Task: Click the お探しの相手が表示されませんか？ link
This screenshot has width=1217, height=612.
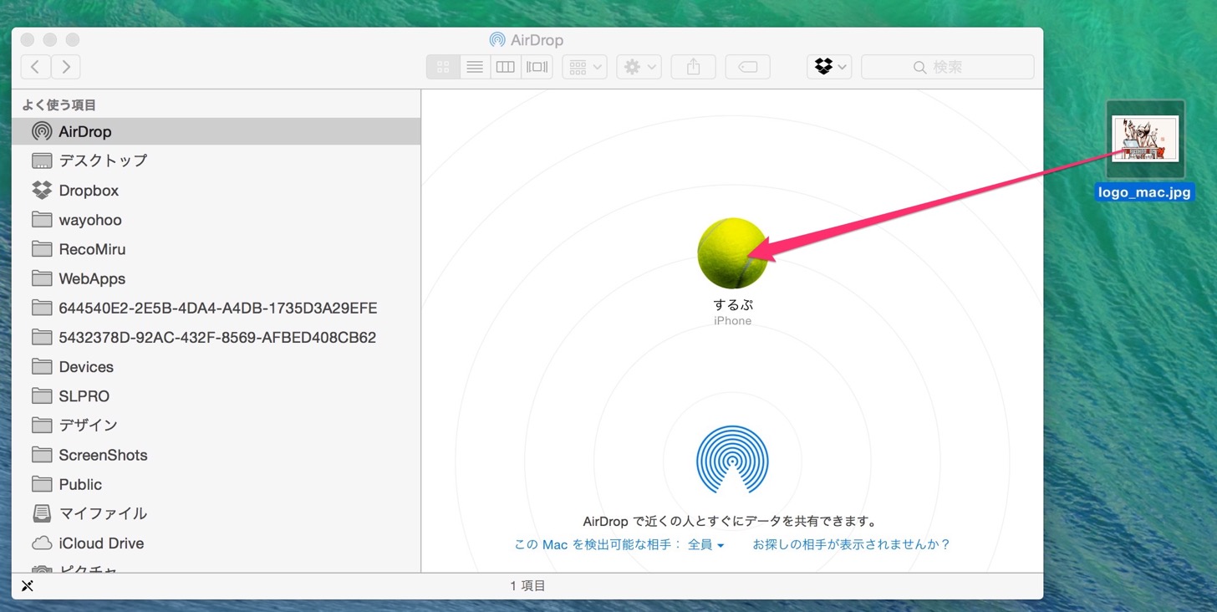Action: 852,545
